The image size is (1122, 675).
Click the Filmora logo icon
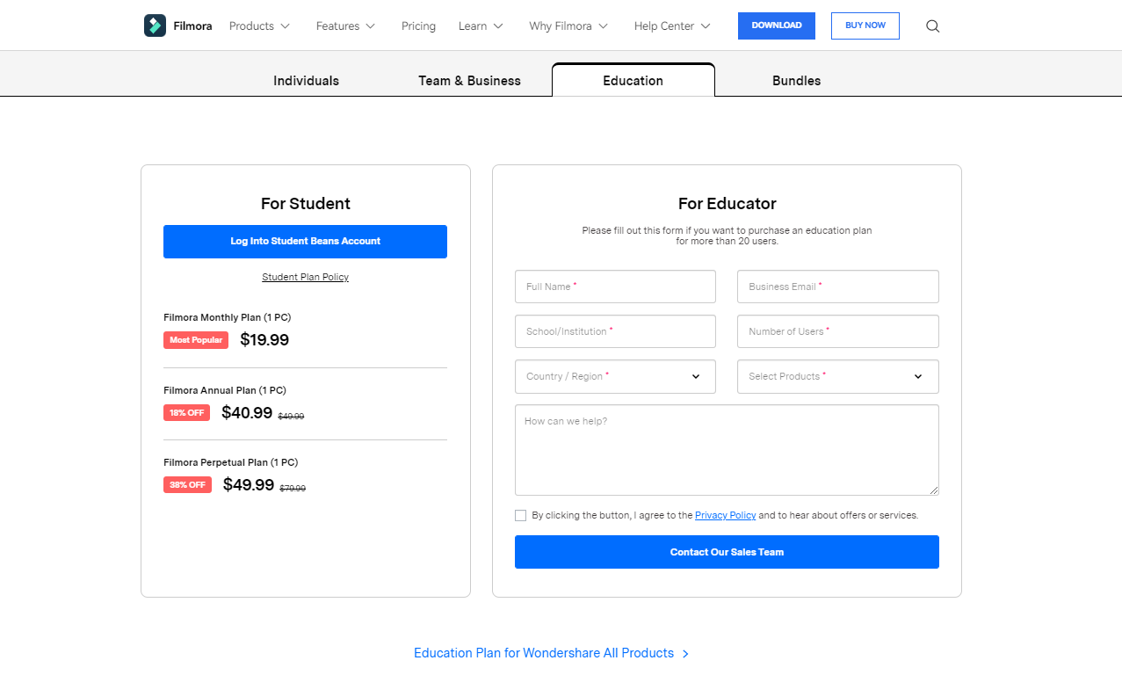[x=155, y=25]
